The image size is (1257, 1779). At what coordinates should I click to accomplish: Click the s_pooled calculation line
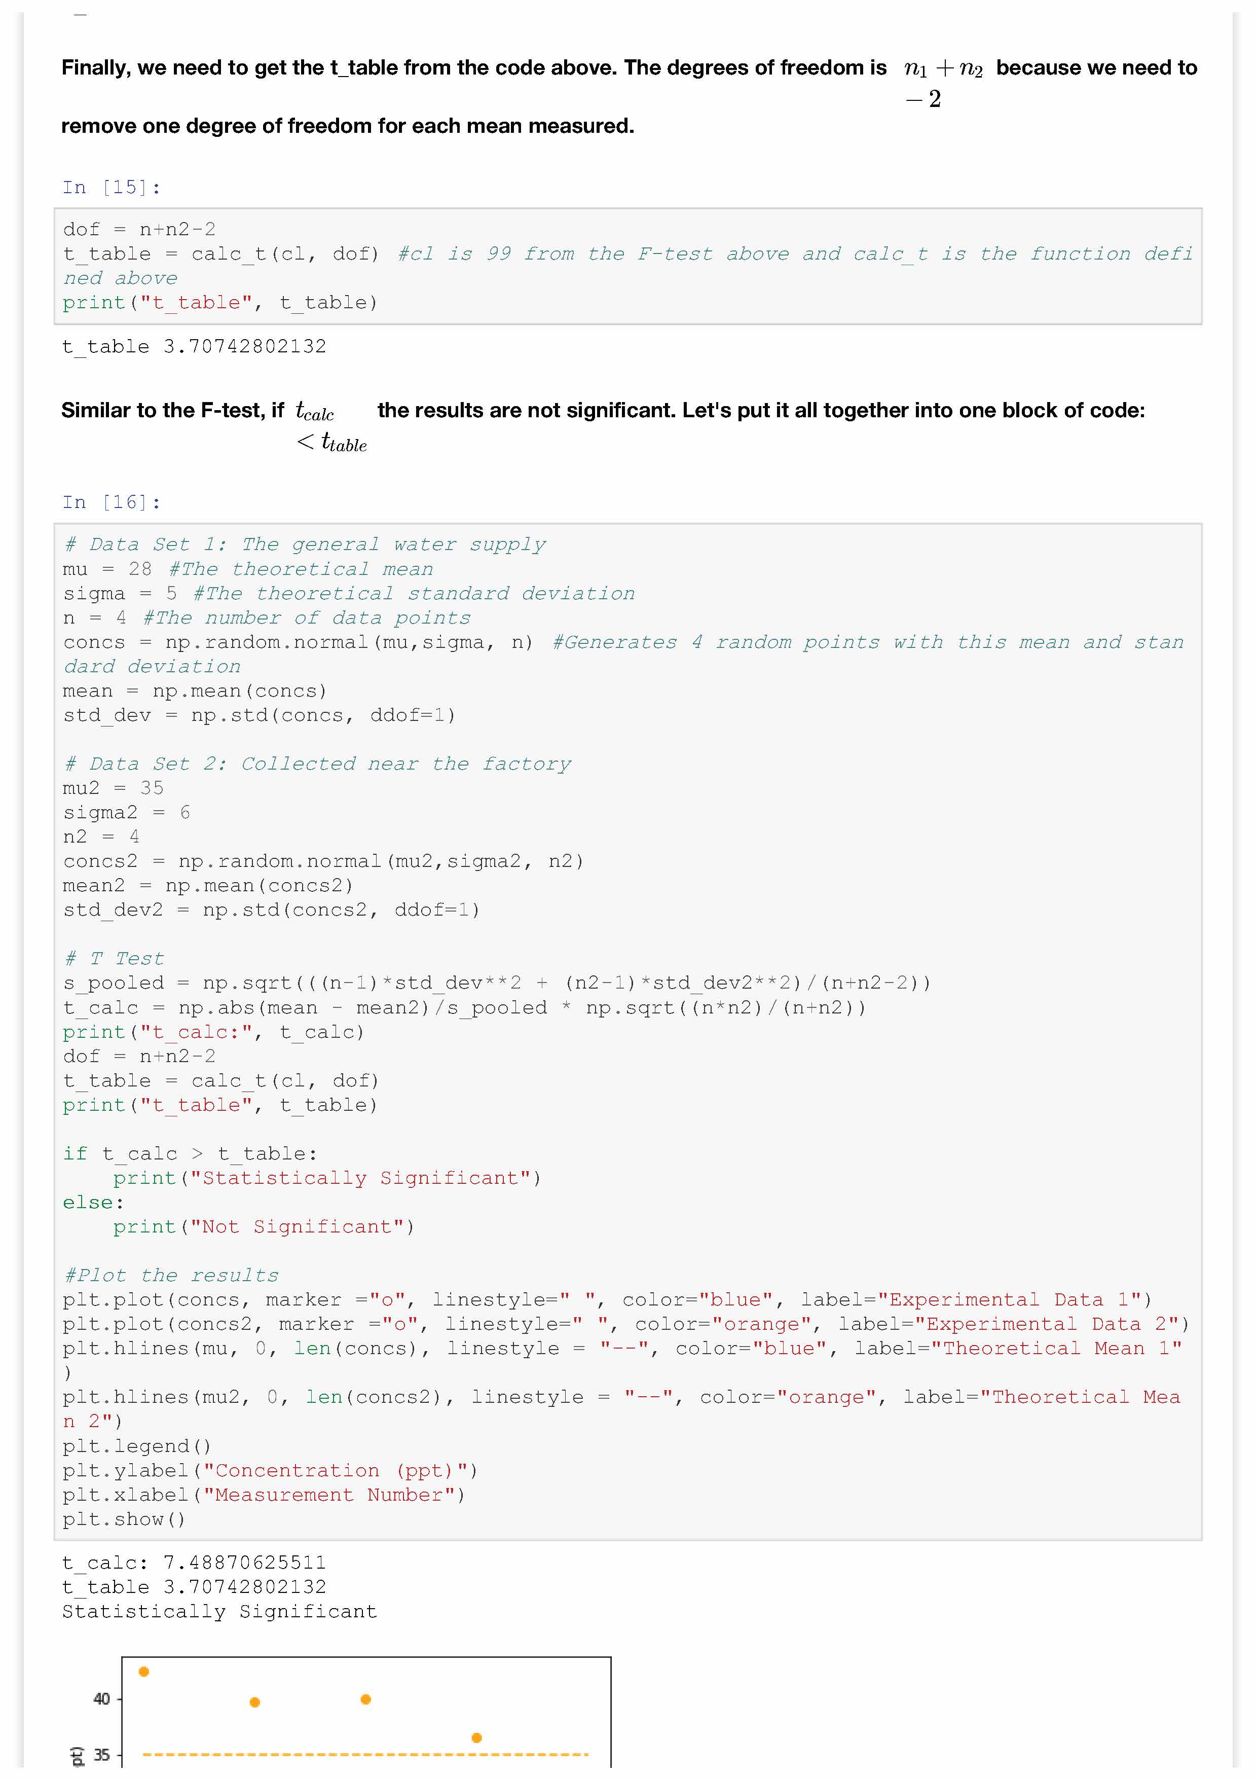496,983
